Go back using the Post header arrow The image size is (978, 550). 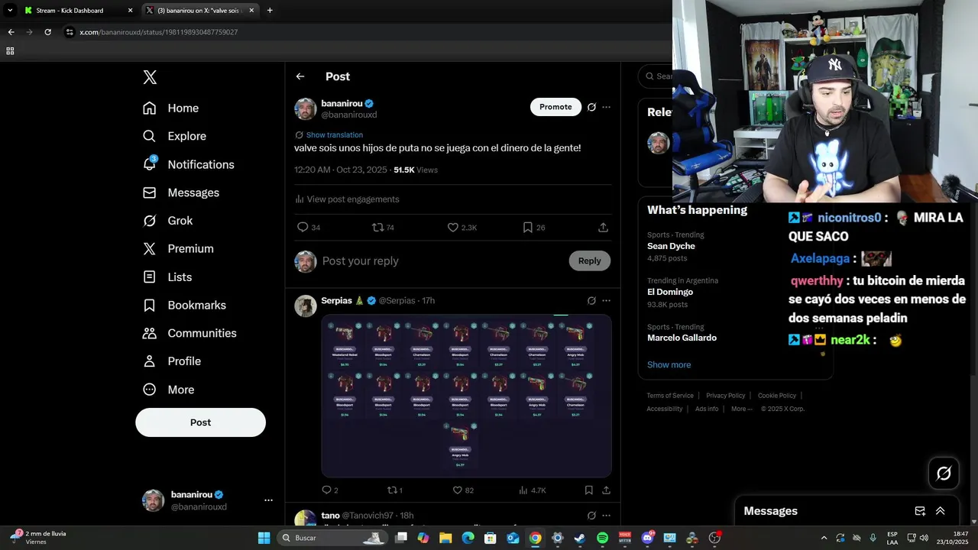coord(300,76)
